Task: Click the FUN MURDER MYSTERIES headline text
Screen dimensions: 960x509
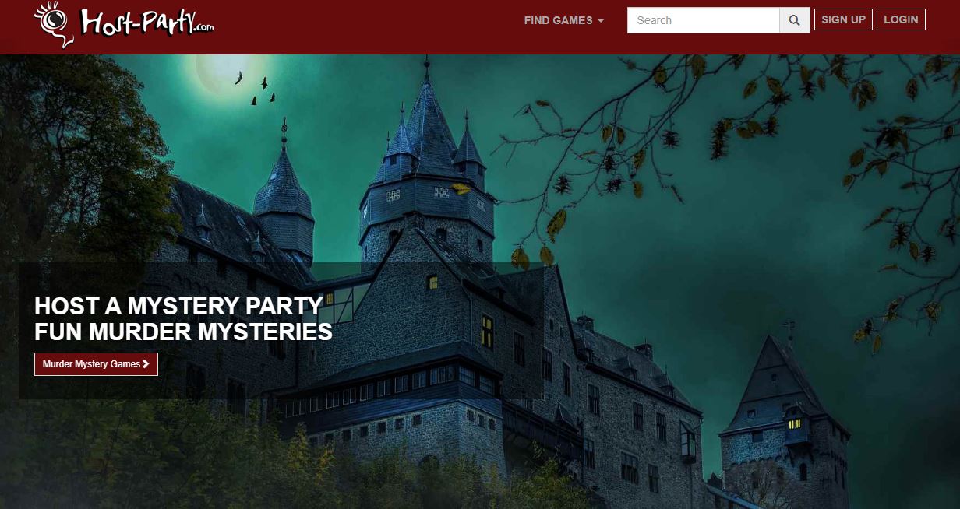Action: click(x=183, y=332)
